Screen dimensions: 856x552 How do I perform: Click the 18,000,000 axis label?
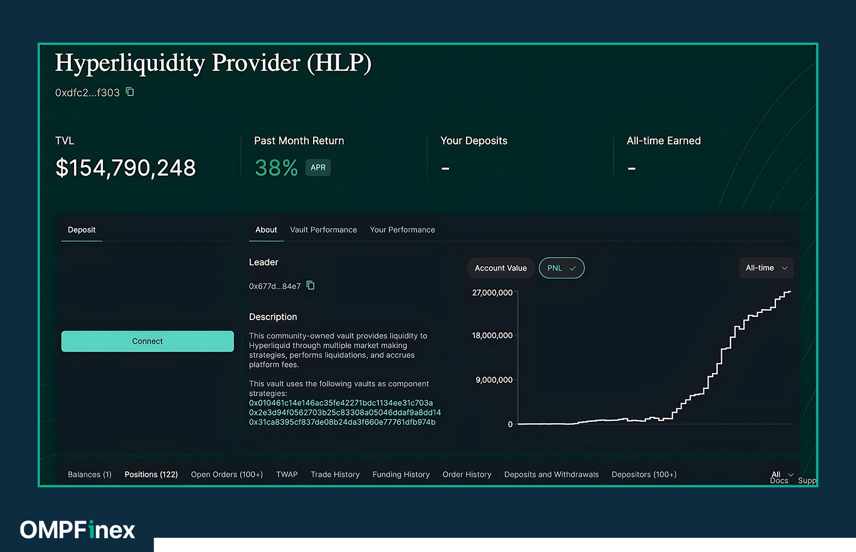[x=492, y=336]
